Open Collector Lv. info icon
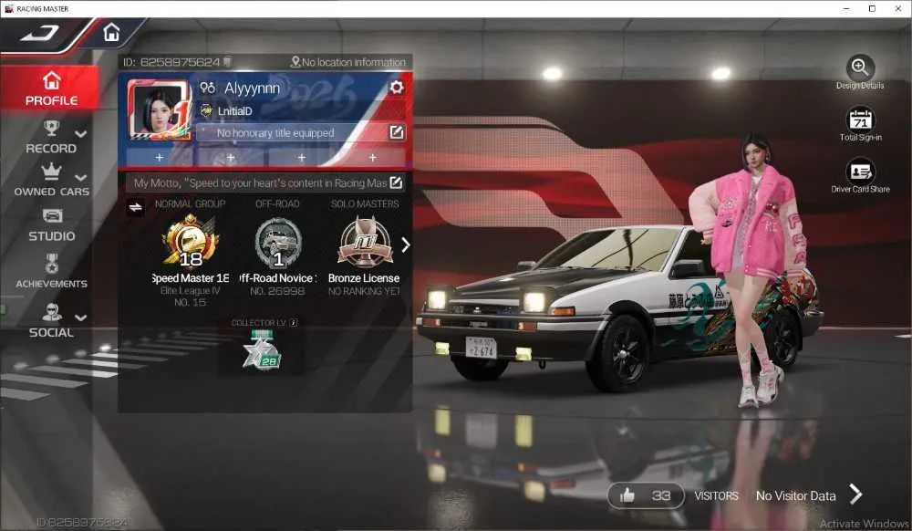The height and width of the screenshot is (531, 912). point(293,323)
